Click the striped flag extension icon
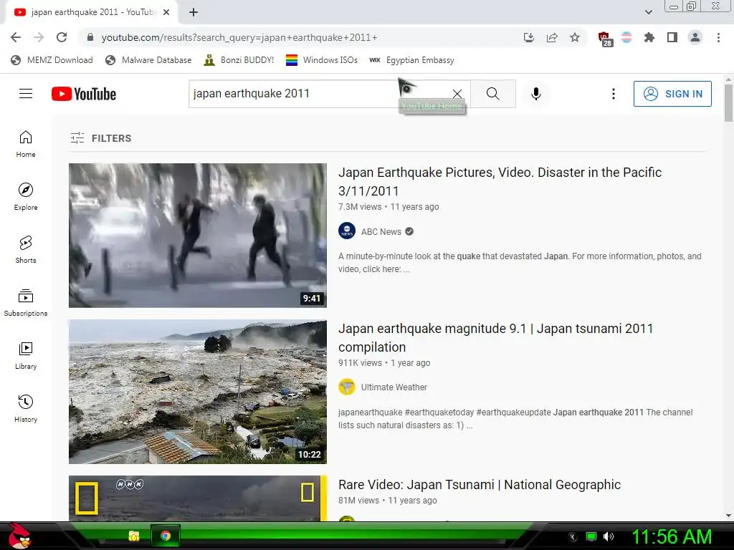 pos(626,37)
